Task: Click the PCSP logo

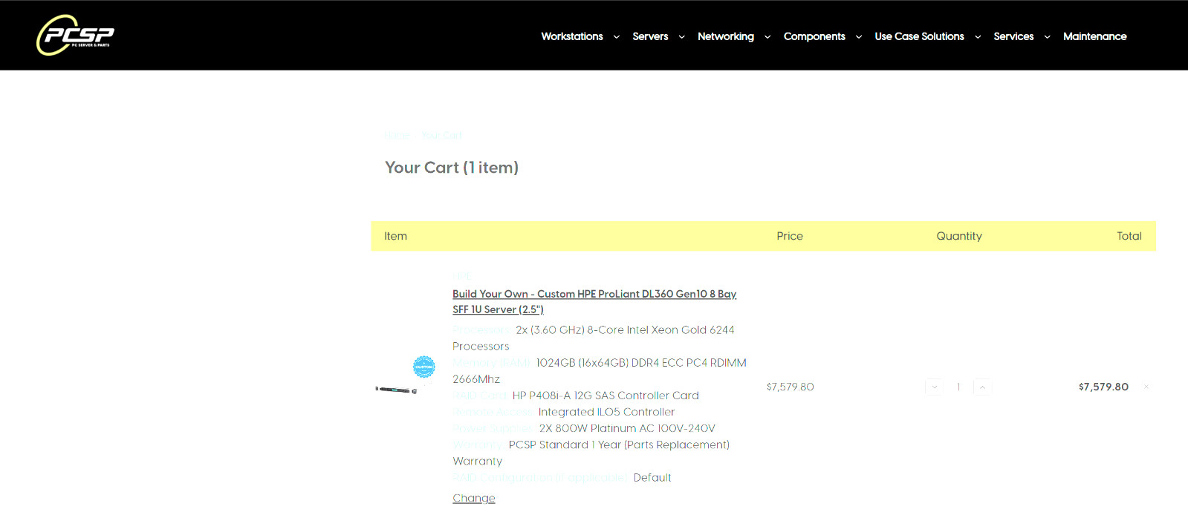Action: (75, 35)
